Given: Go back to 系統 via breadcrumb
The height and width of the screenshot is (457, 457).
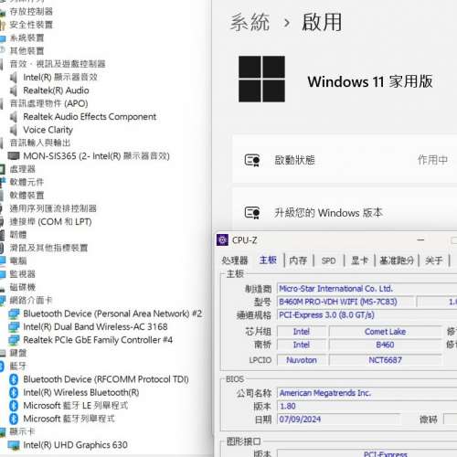Looking at the screenshot, I should [250, 22].
